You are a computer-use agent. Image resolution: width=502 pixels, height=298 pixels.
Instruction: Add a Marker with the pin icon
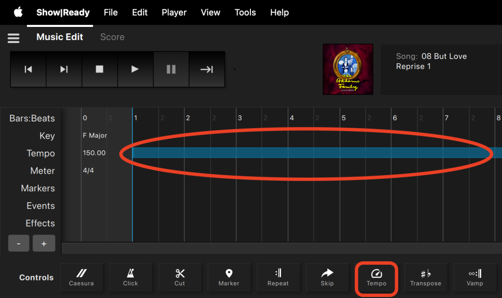(229, 277)
